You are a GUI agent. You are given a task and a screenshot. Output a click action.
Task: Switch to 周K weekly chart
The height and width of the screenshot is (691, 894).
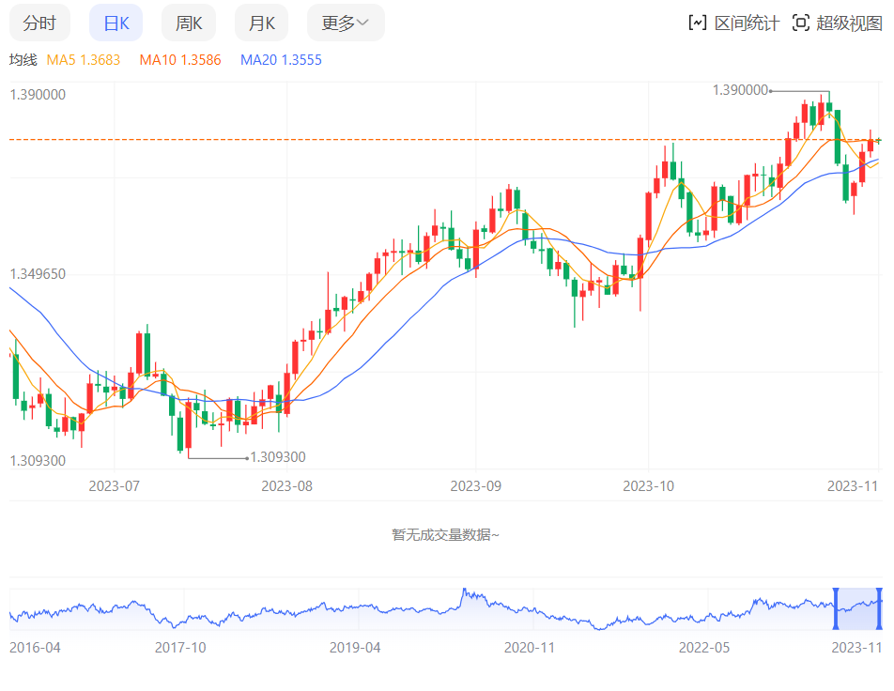click(x=189, y=23)
